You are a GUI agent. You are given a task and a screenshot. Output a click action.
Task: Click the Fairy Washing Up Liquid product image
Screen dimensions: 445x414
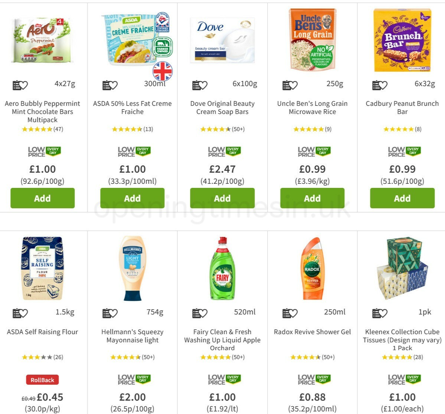point(222,269)
